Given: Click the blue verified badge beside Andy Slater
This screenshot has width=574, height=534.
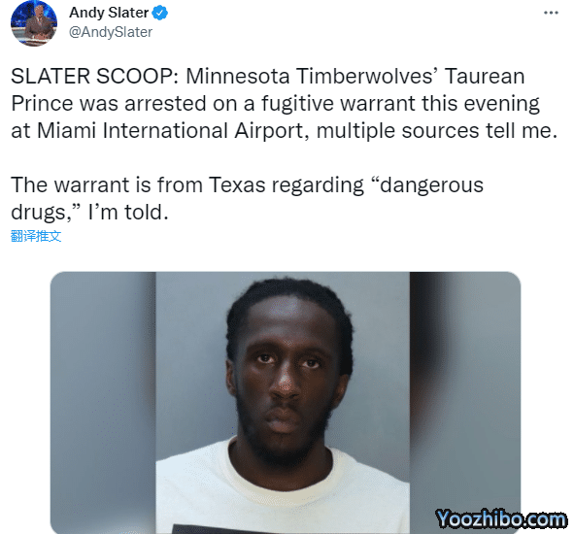Looking at the screenshot, I should pyautogui.click(x=160, y=13).
